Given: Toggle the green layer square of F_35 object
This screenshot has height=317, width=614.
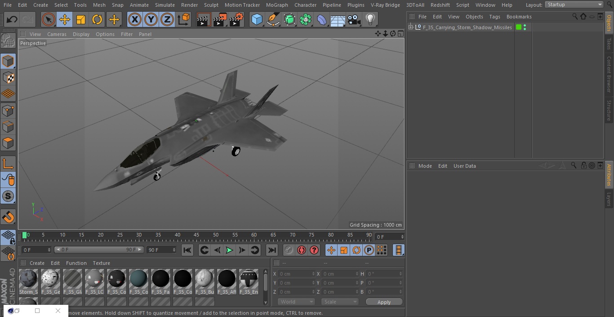Looking at the screenshot, I should point(519,27).
